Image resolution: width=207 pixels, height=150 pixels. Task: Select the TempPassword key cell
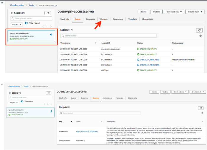[64, 141]
